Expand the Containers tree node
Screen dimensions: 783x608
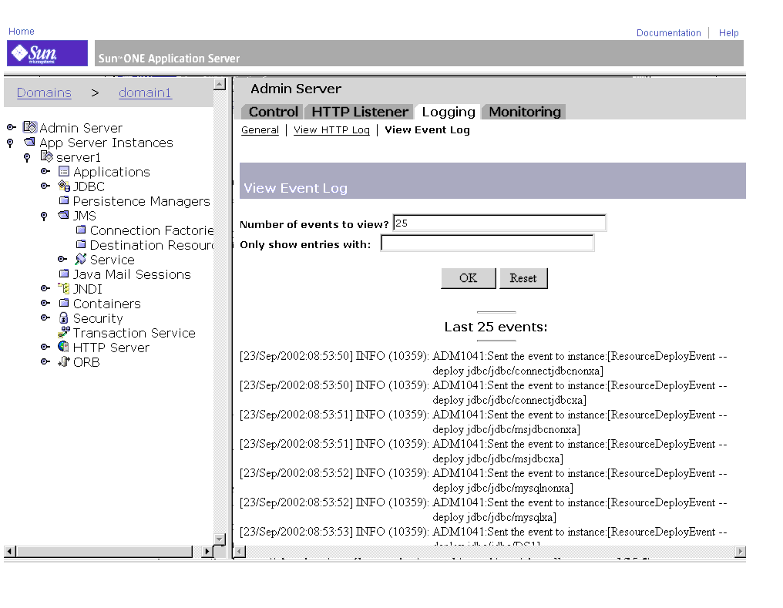45,303
